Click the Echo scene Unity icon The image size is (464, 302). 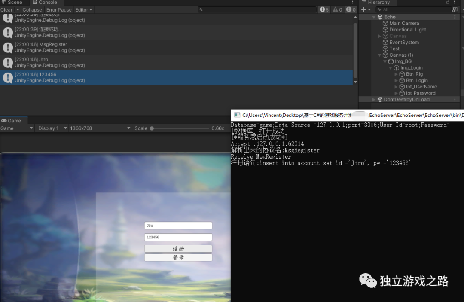click(x=380, y=17)
